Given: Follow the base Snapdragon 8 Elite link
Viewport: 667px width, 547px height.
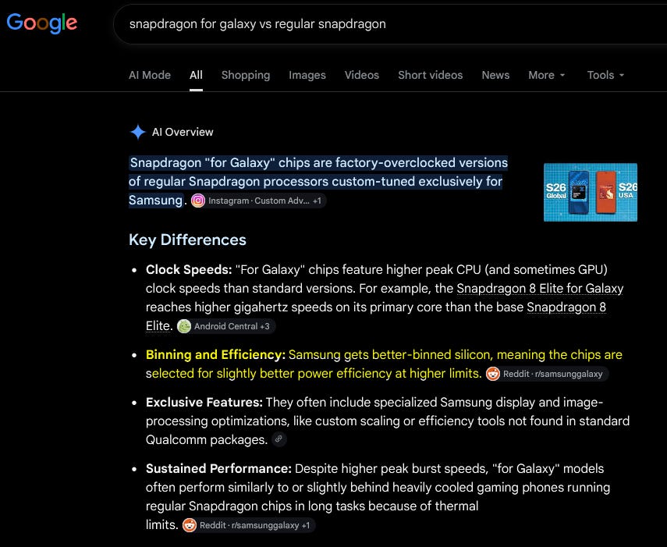Looking at the screenshot, I should click(x=566, y=307).
